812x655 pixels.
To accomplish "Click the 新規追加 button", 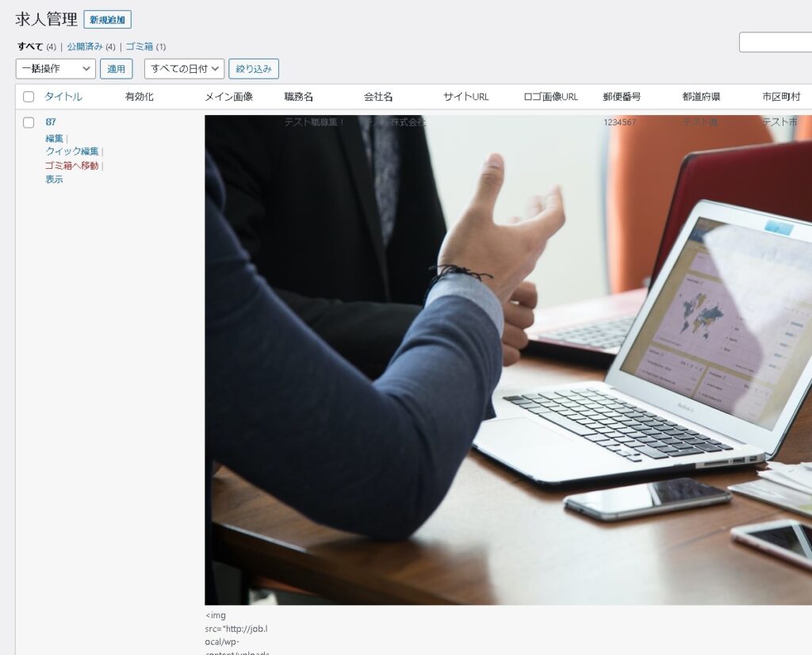I will (x=107, y=20).
